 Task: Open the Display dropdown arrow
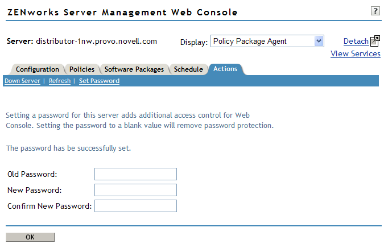point(319,41)
